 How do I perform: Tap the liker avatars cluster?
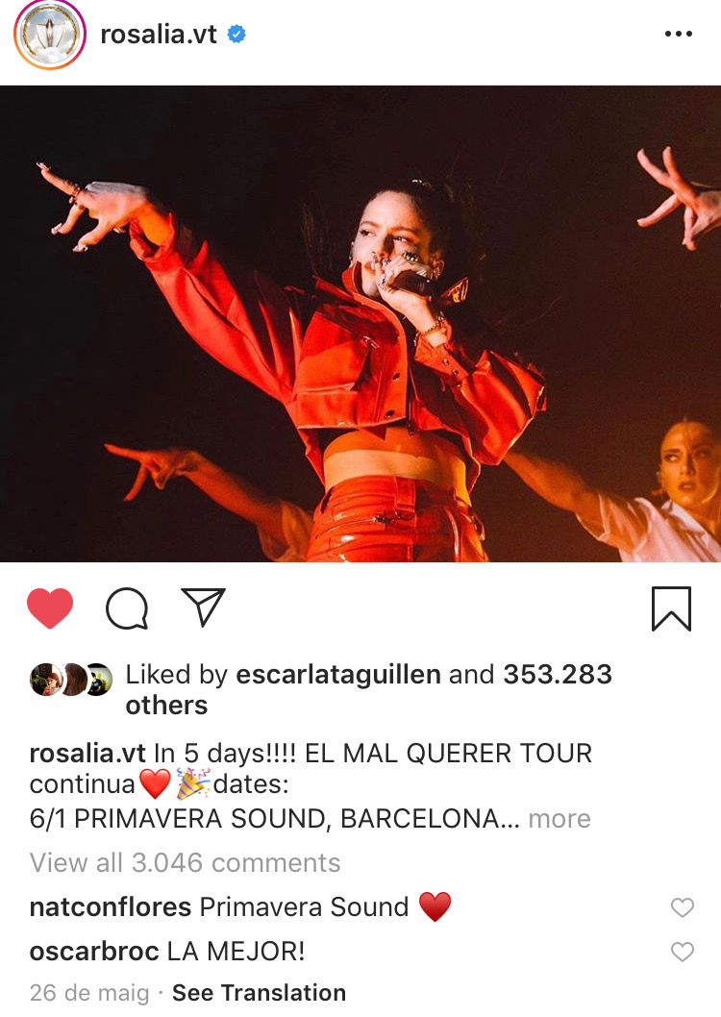coord(71,680)
